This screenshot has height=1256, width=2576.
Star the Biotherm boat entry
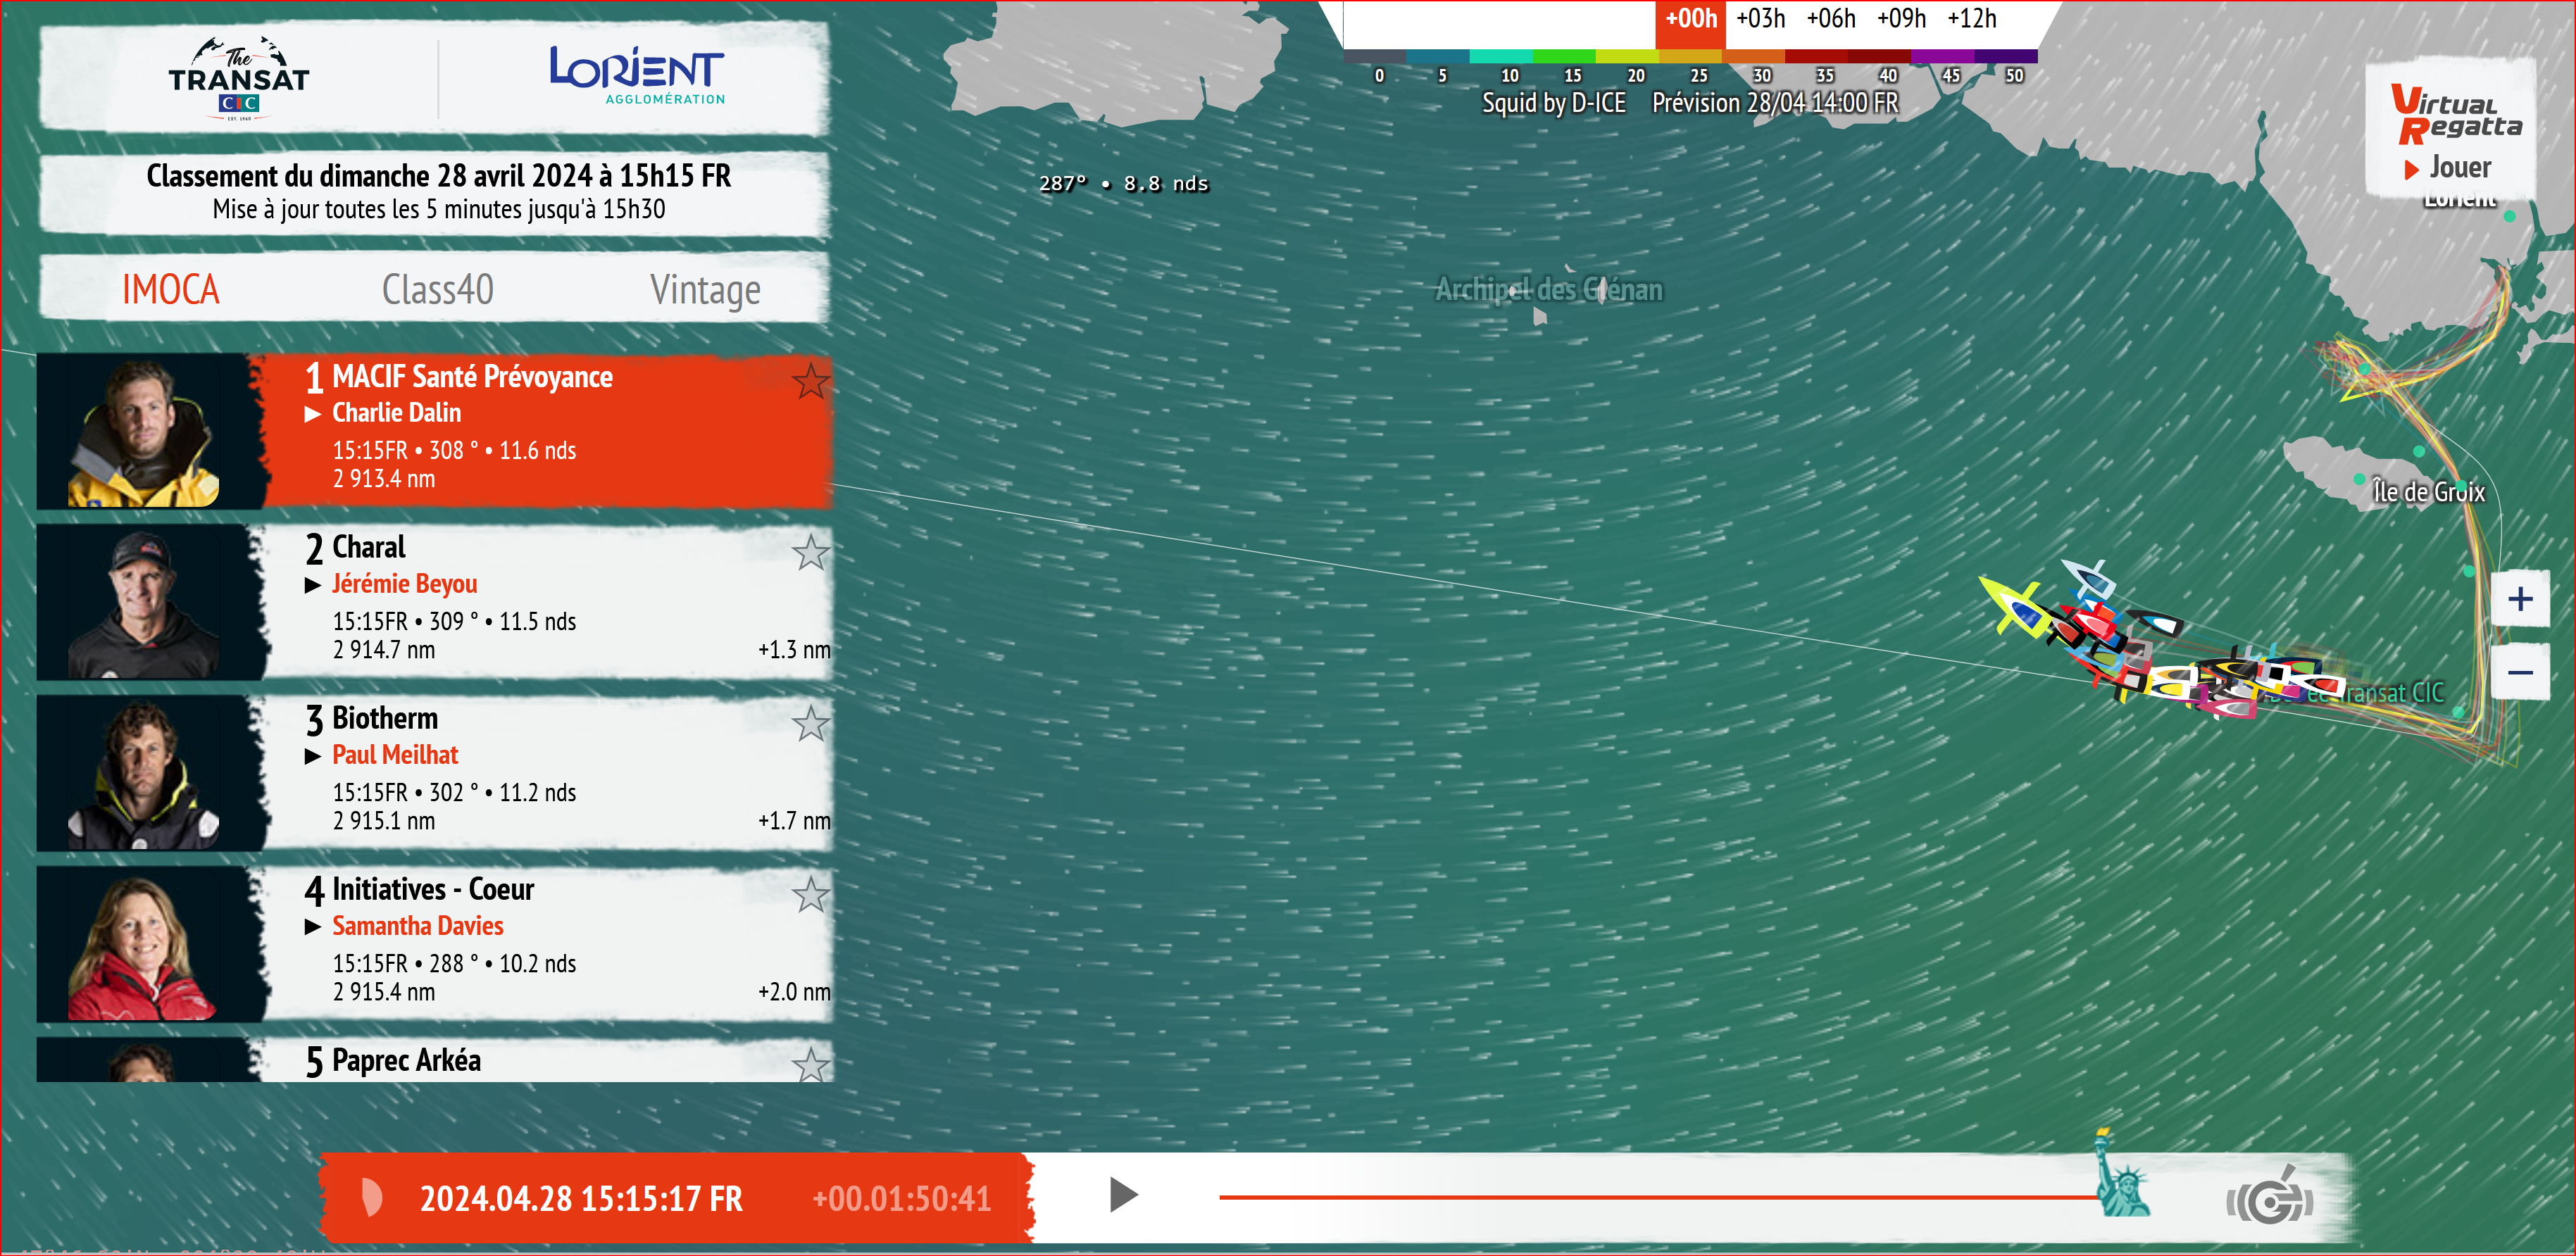click(811, 723)
